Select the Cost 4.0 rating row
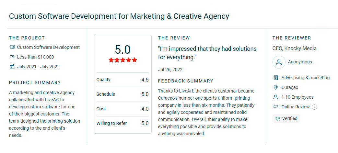 tap(122, 109)
